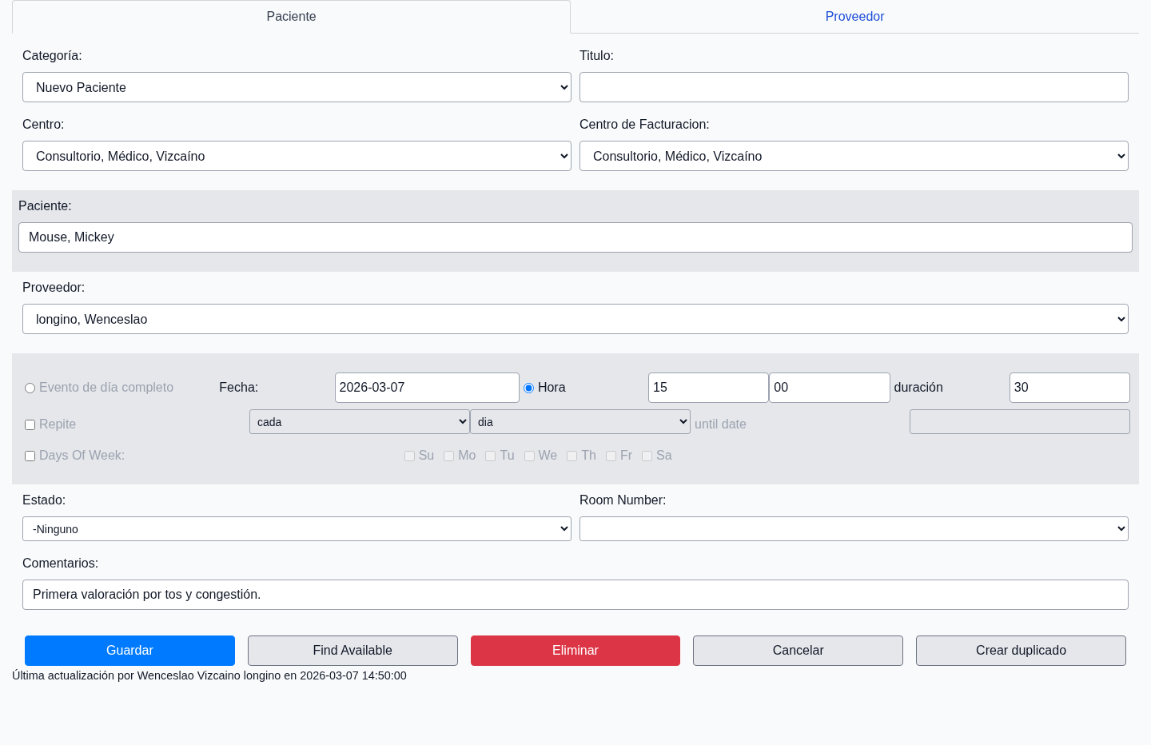Open the Proveedor selection dropdown
1151x745 pixels.
pos(575,319)
